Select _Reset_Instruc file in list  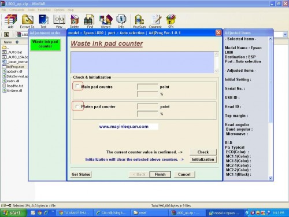(x=15, y=62)
